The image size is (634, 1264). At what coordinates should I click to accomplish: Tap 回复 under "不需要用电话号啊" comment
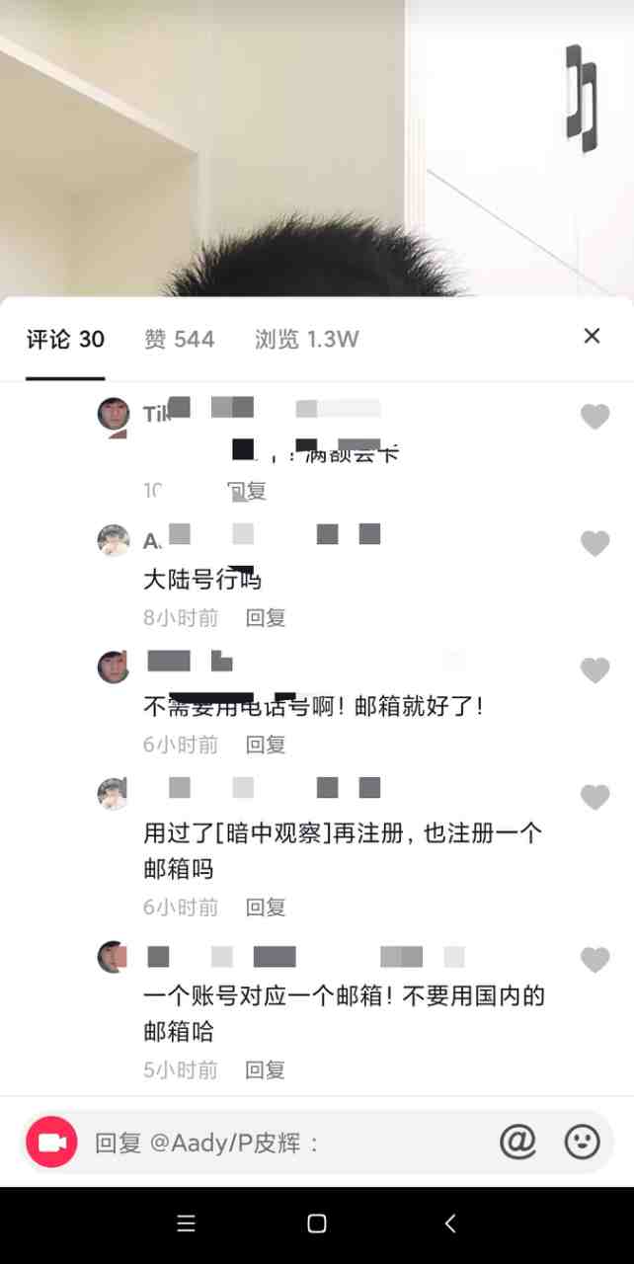266,745
